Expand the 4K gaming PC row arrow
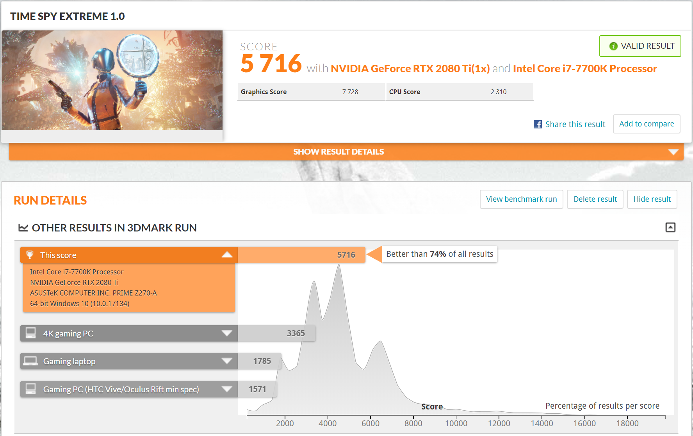This screenshot has width=693, height=436. (227, 333)
